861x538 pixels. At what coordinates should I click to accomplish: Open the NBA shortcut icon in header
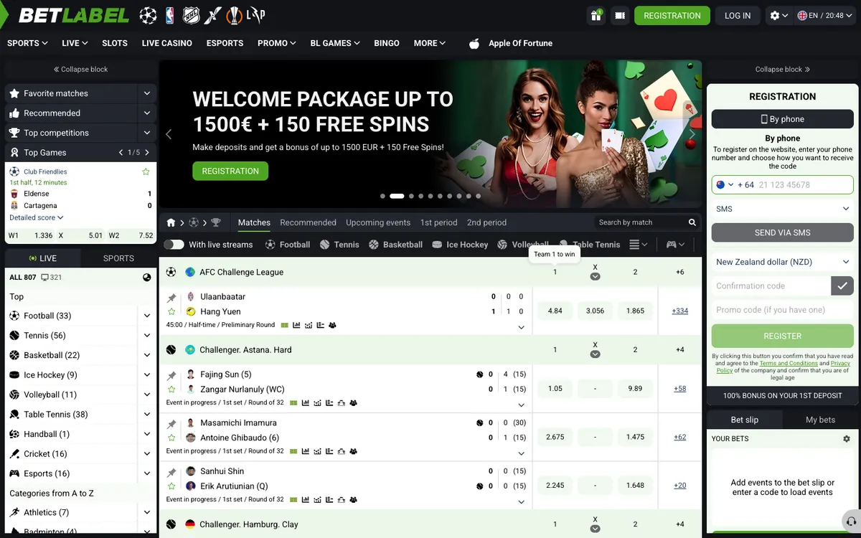point(169,15)
